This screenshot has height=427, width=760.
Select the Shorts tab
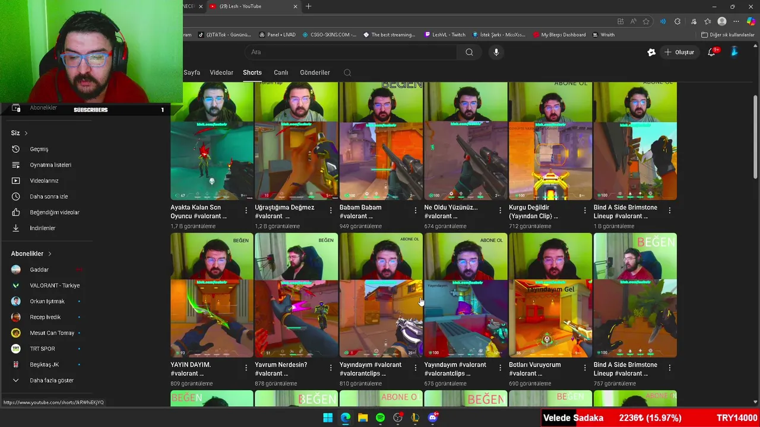(252, 72)
